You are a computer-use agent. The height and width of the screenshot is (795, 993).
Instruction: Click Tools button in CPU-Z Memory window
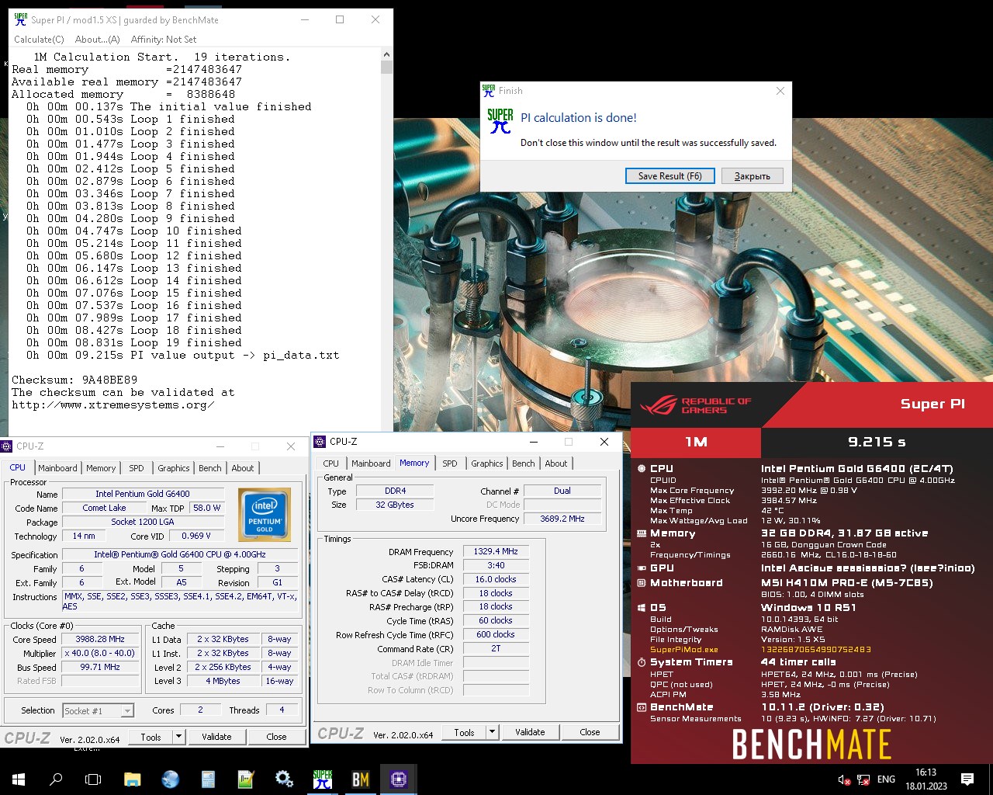tap(464, 731)
